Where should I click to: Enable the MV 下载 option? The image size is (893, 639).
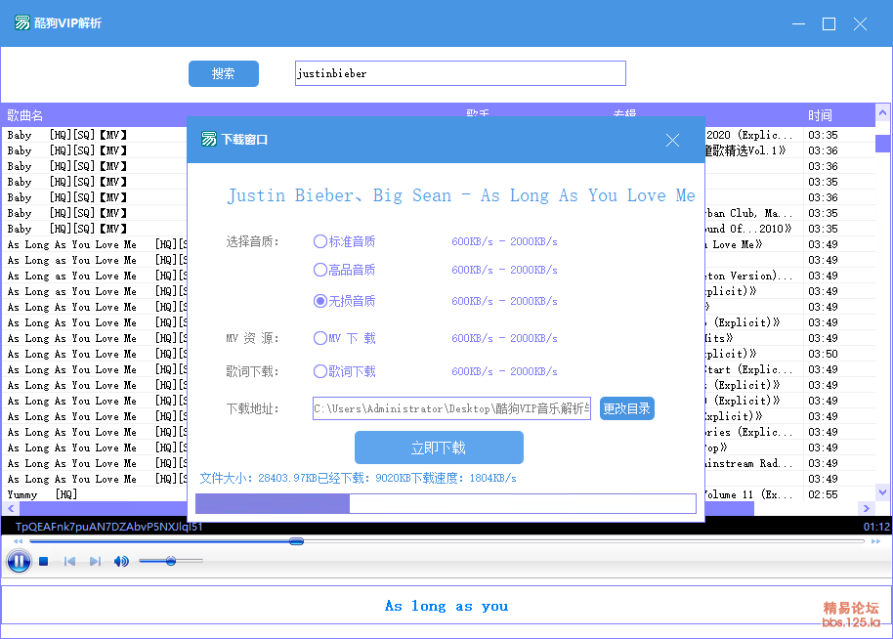click(344, 338)
